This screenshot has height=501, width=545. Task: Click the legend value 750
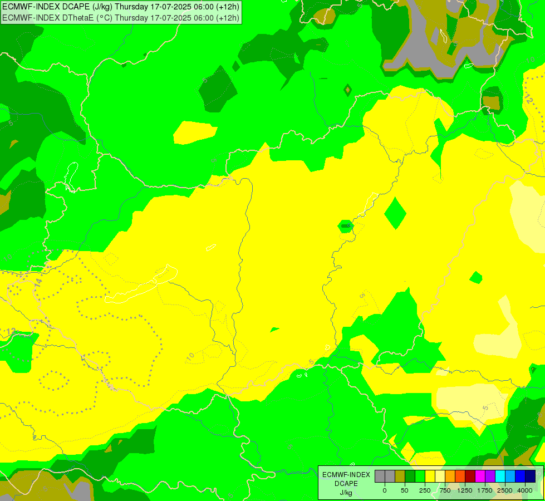tap(445, 490)
